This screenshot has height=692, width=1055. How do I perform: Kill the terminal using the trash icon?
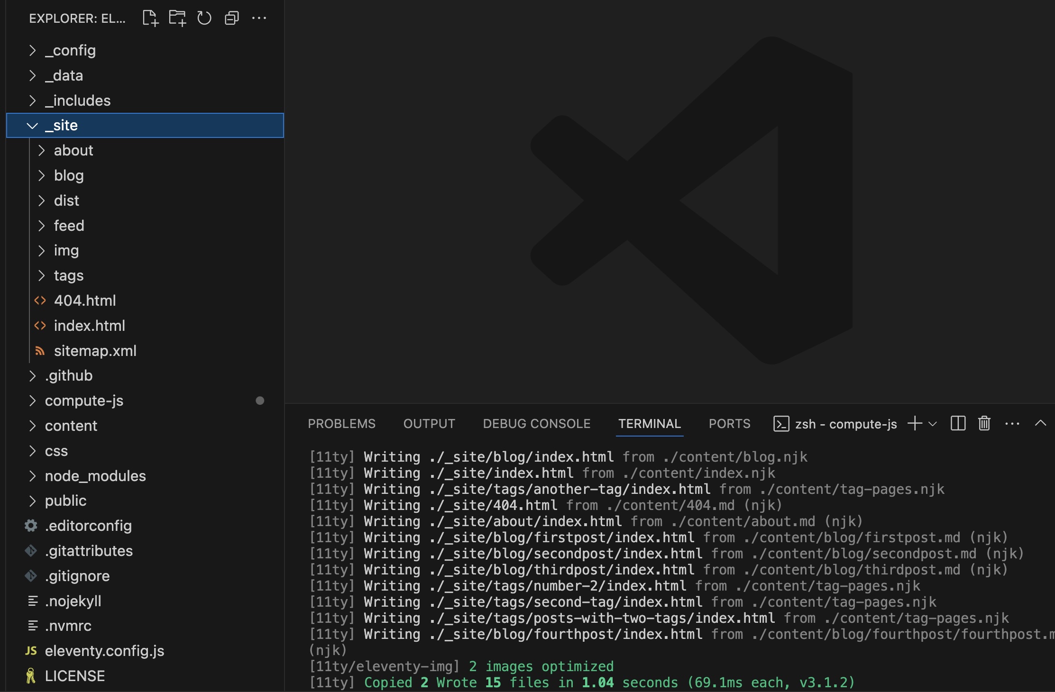click(x=984, y=424)
